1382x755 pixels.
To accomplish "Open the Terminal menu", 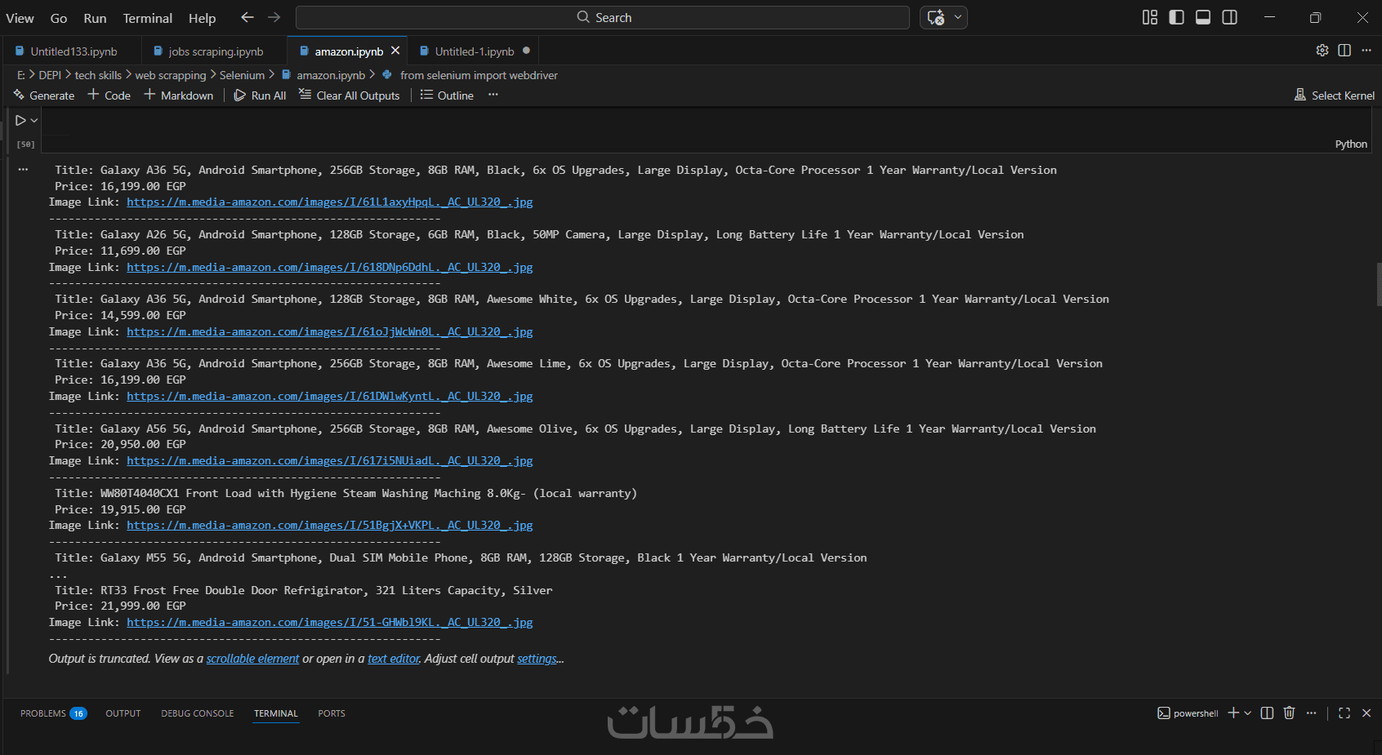I will [148, 18].
